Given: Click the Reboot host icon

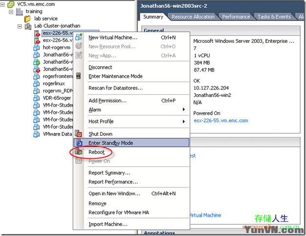Looking at the screenshot, I should 79,152.
